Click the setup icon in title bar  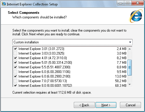[x=4, y=4]
